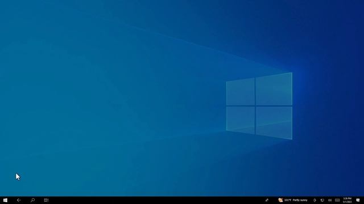Open the network status tray icon
This screenshot has height=204, width=364.
pos(322,200)
